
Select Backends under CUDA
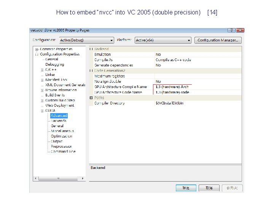click(x=59, y=121)
